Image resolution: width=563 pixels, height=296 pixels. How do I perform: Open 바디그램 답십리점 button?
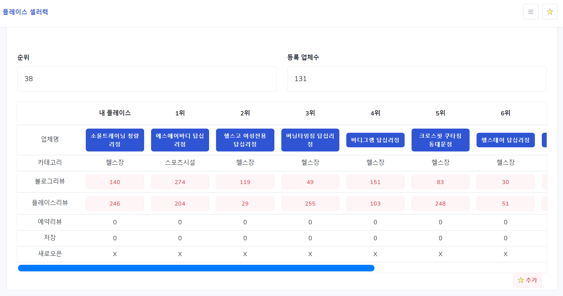click(x=375, y=140)
